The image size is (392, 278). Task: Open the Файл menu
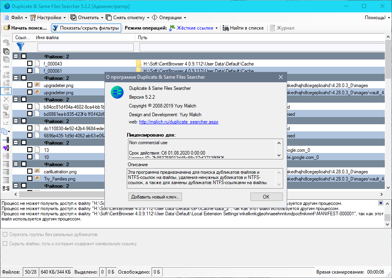point(16,18)
